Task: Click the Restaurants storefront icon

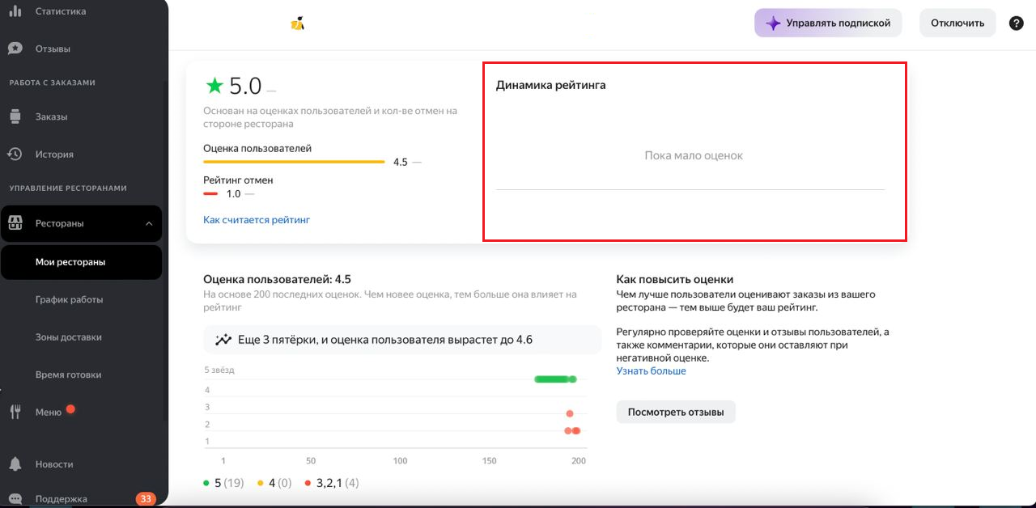Action: pyautogui.click(x=15, y=223)
